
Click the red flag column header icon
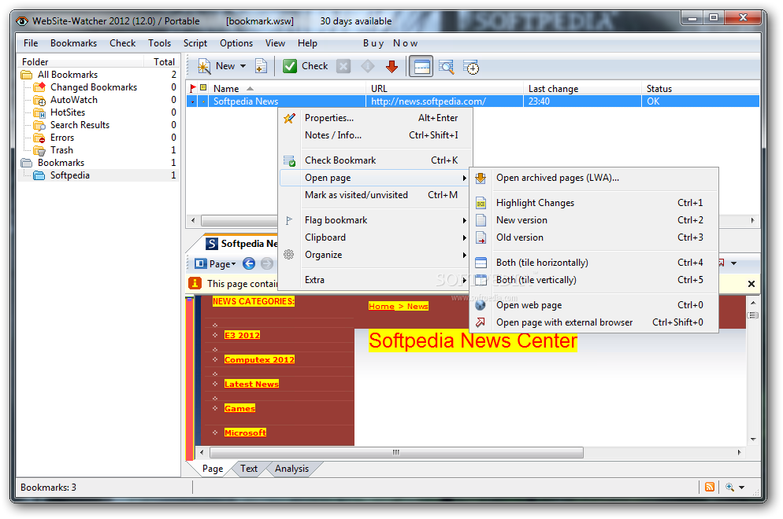193,89
